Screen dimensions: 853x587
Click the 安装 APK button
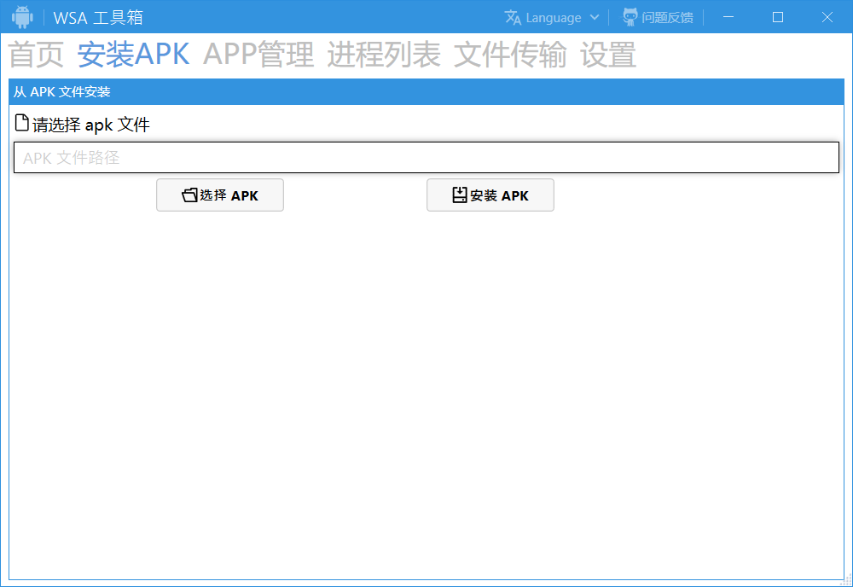pos(490,195)
